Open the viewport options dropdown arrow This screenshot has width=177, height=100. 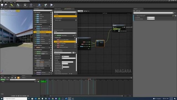1,11
